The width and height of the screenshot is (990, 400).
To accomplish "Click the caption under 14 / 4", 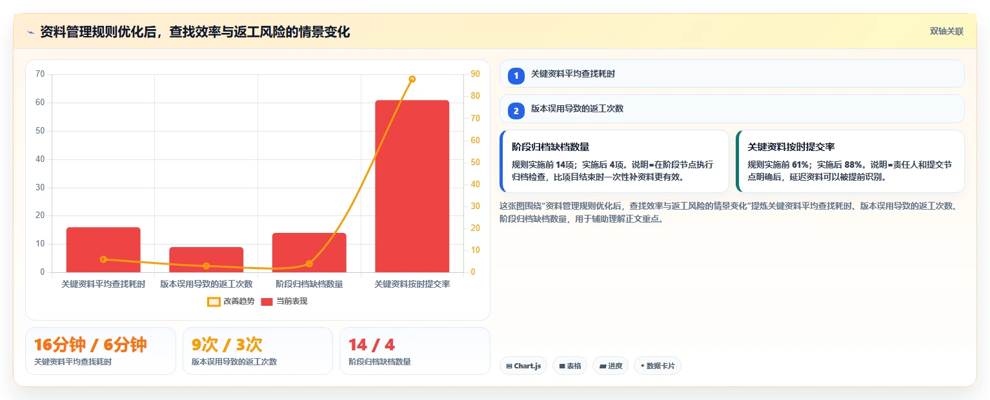I will point(379,362).
